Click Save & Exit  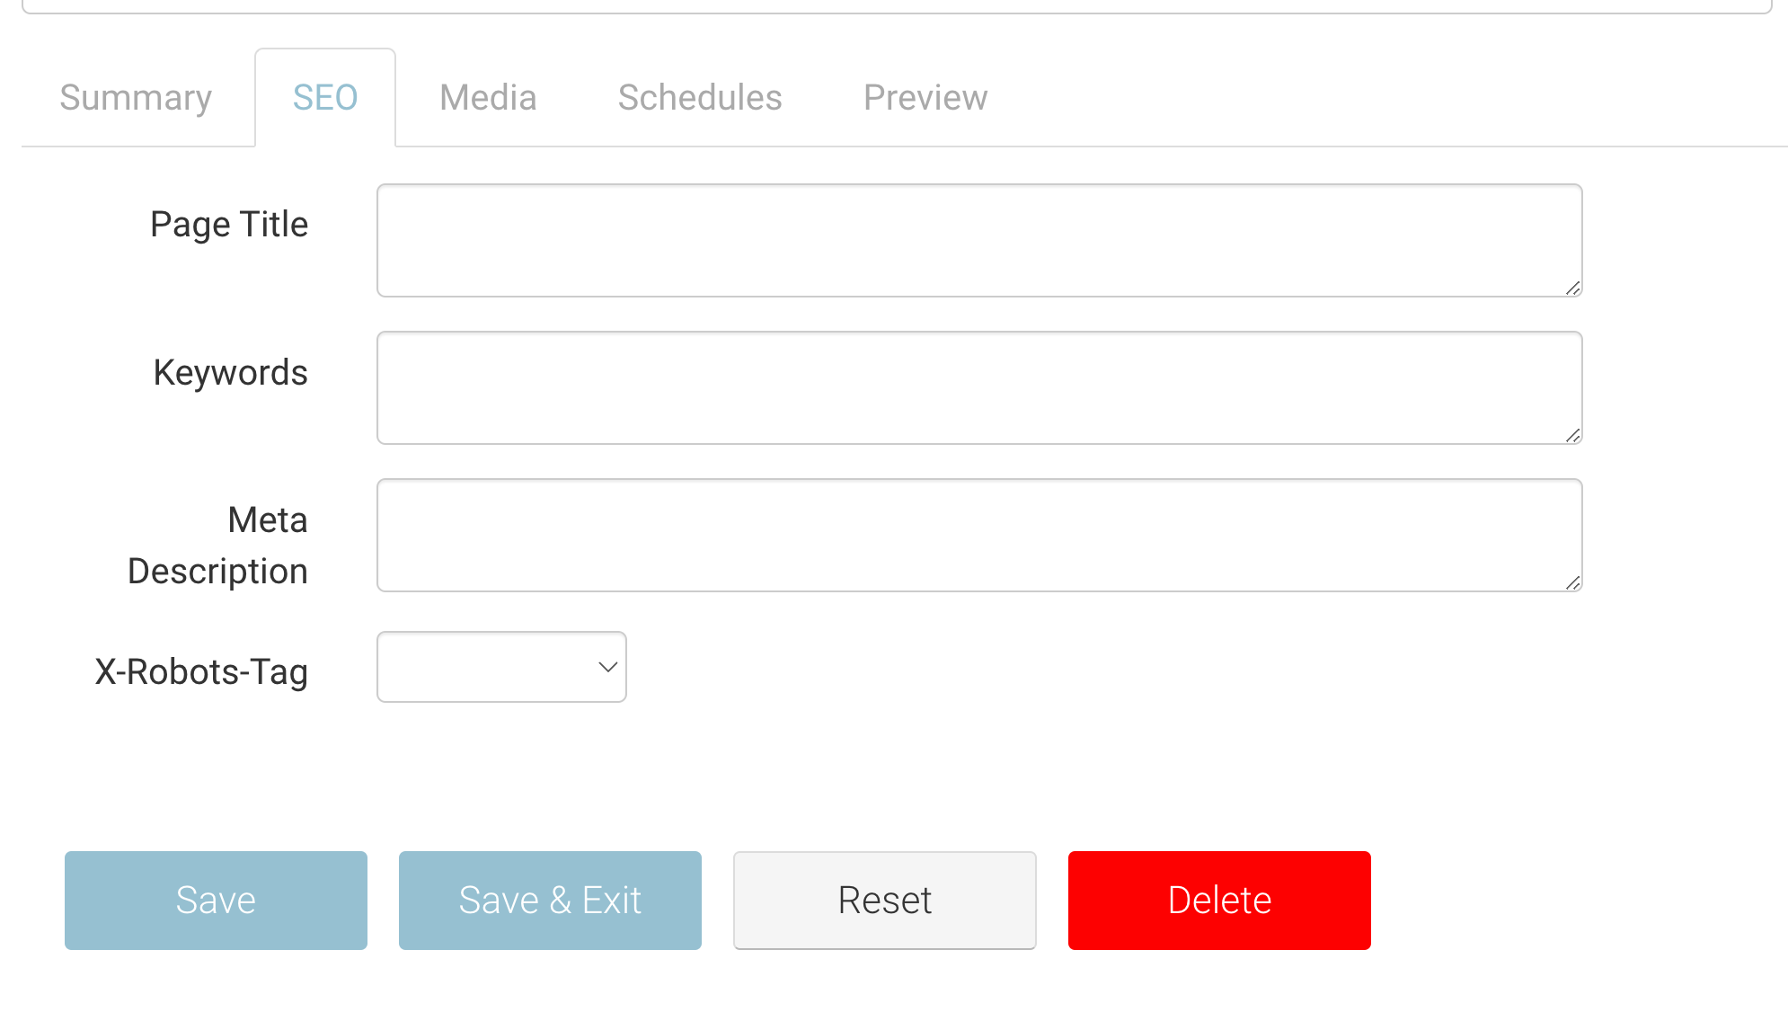click(x=550, y=900)
